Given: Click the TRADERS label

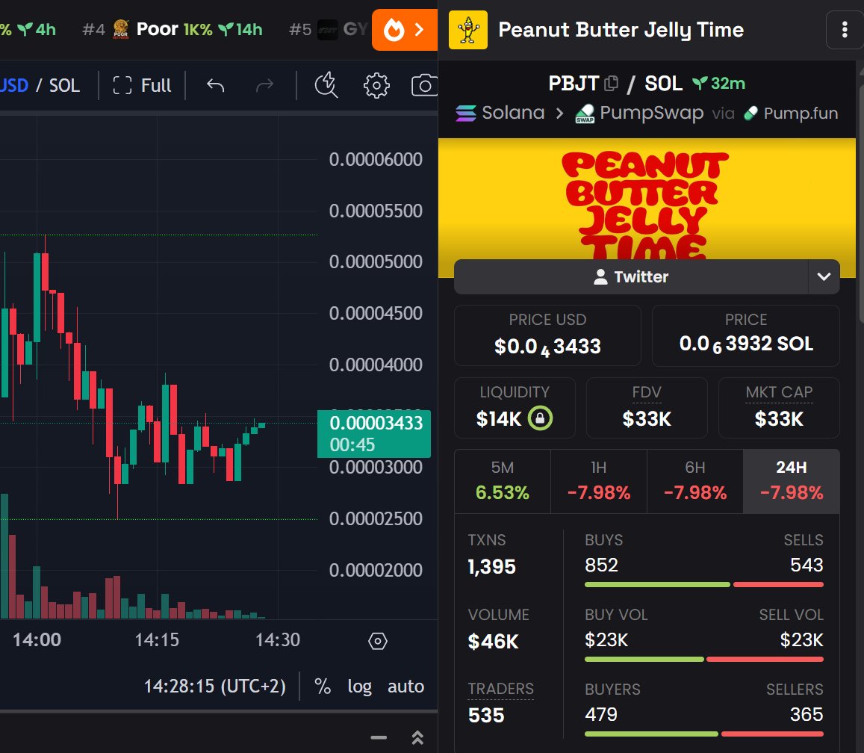Looking at the screenshot, I should click(x=500, y=689).
